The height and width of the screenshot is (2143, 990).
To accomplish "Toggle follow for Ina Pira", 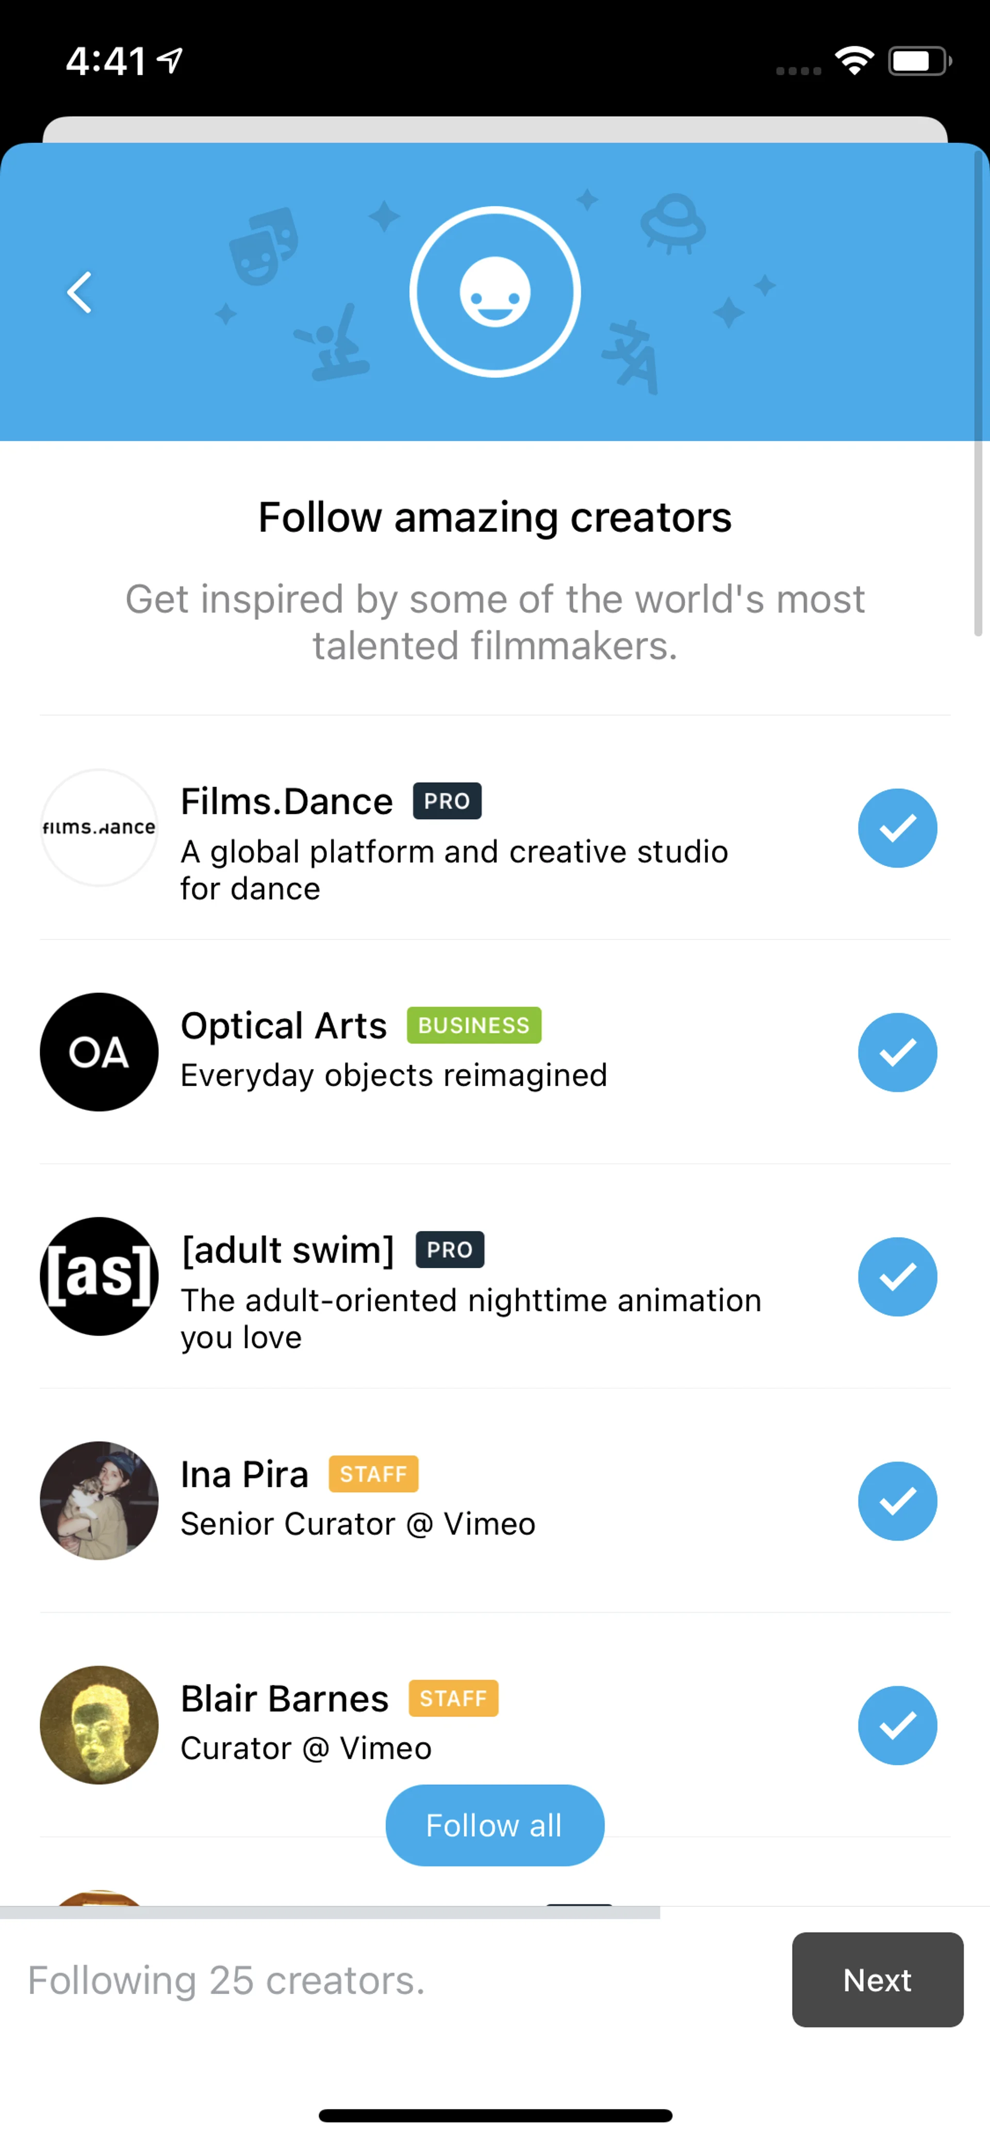I will click(897, 1501).
